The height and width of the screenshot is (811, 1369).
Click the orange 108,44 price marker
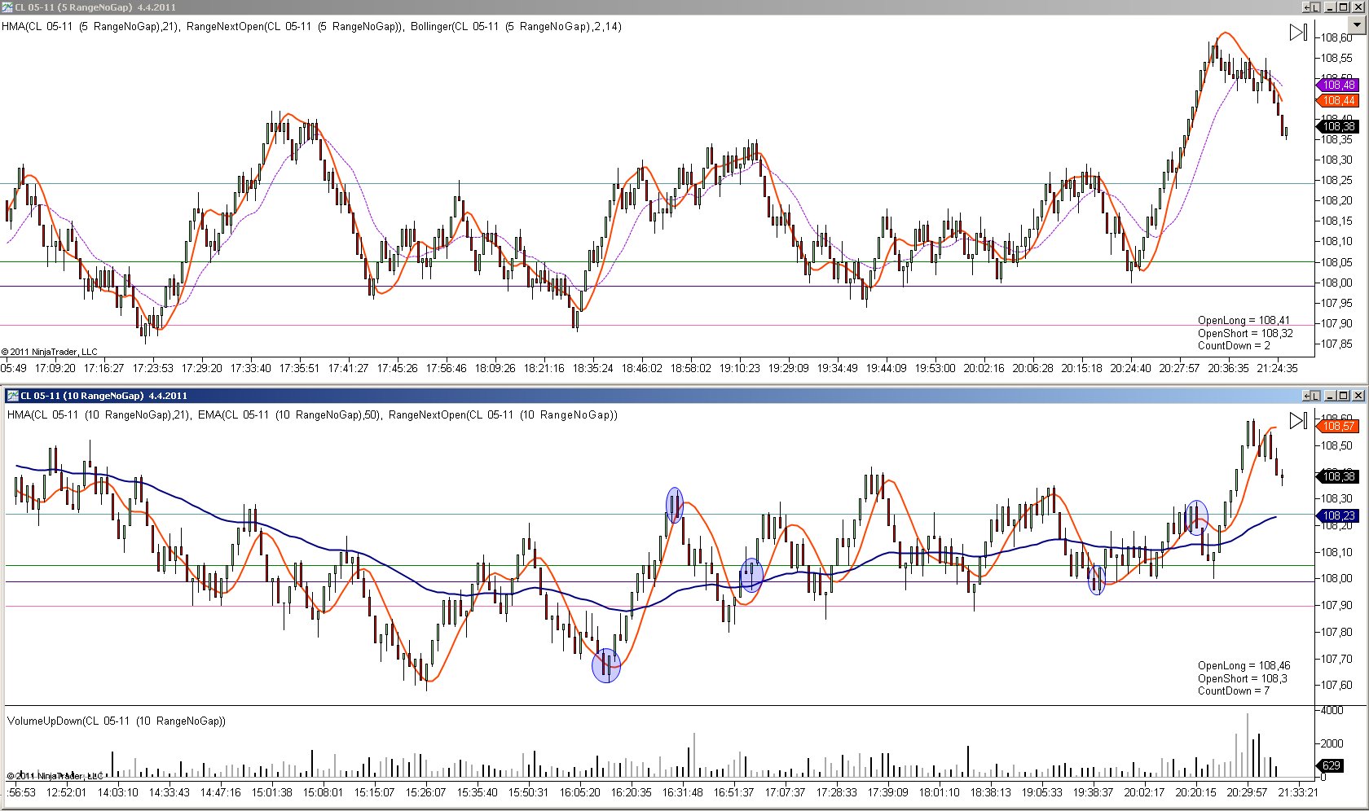[1337, 101]
